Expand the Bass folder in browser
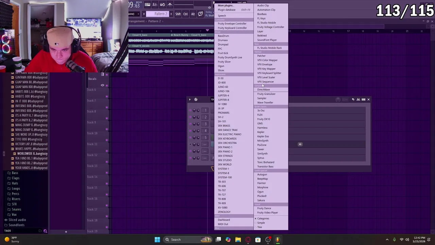The height and width of the screenshot is (245, 435). [15, 173]
